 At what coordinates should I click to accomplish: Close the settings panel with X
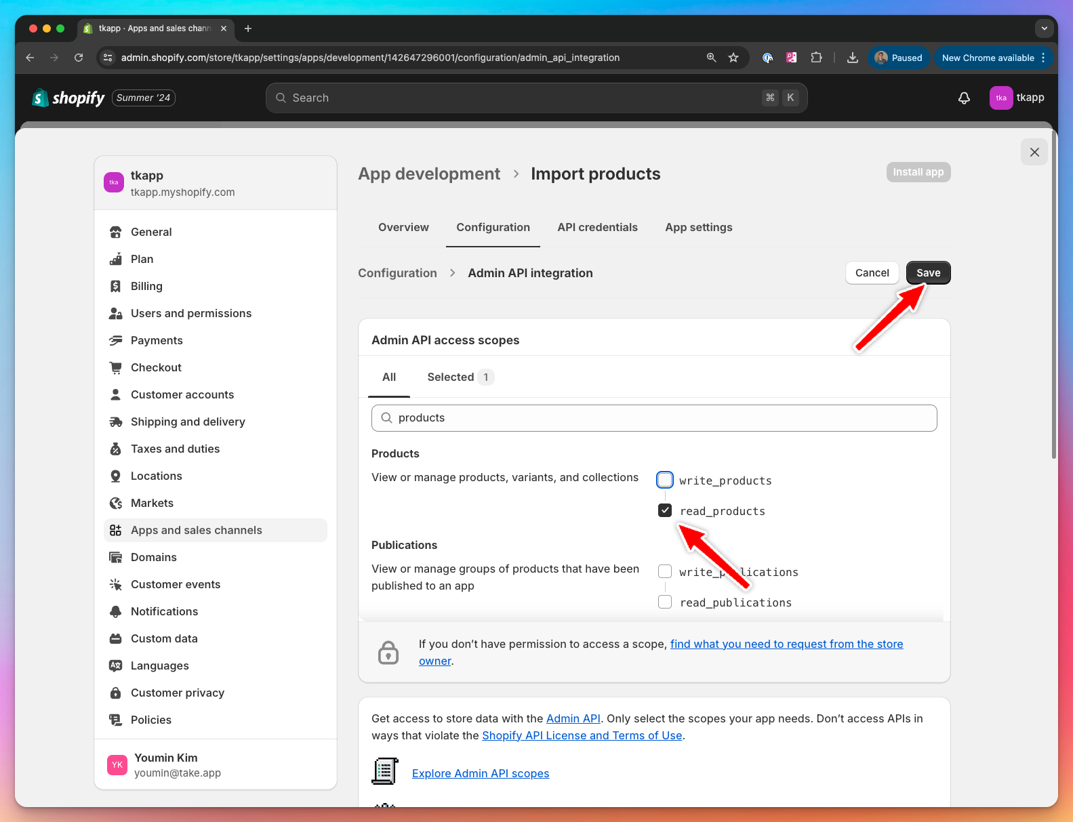(x=1034, y=152)
